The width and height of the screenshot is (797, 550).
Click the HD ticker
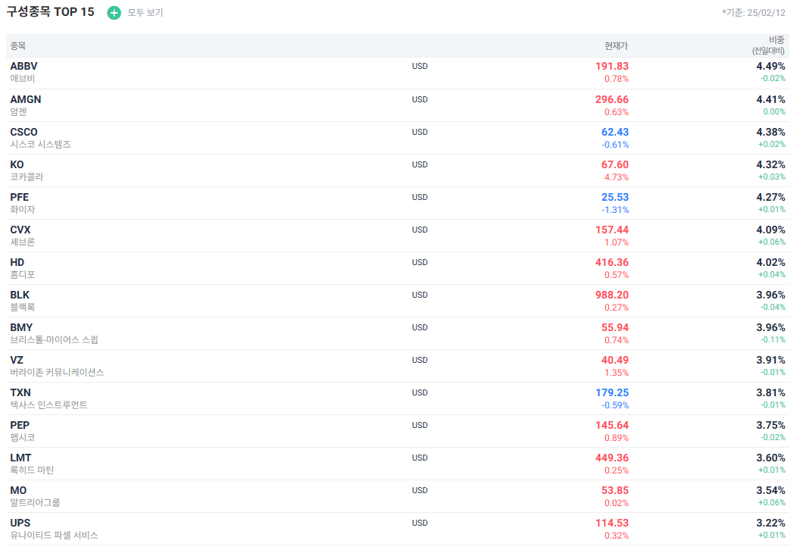click(17, 262)
